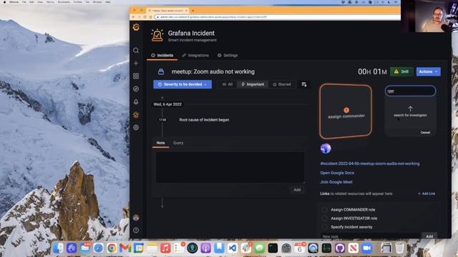Open the Trash in the dock
The image size is (458, 257).
coord(399,248)
